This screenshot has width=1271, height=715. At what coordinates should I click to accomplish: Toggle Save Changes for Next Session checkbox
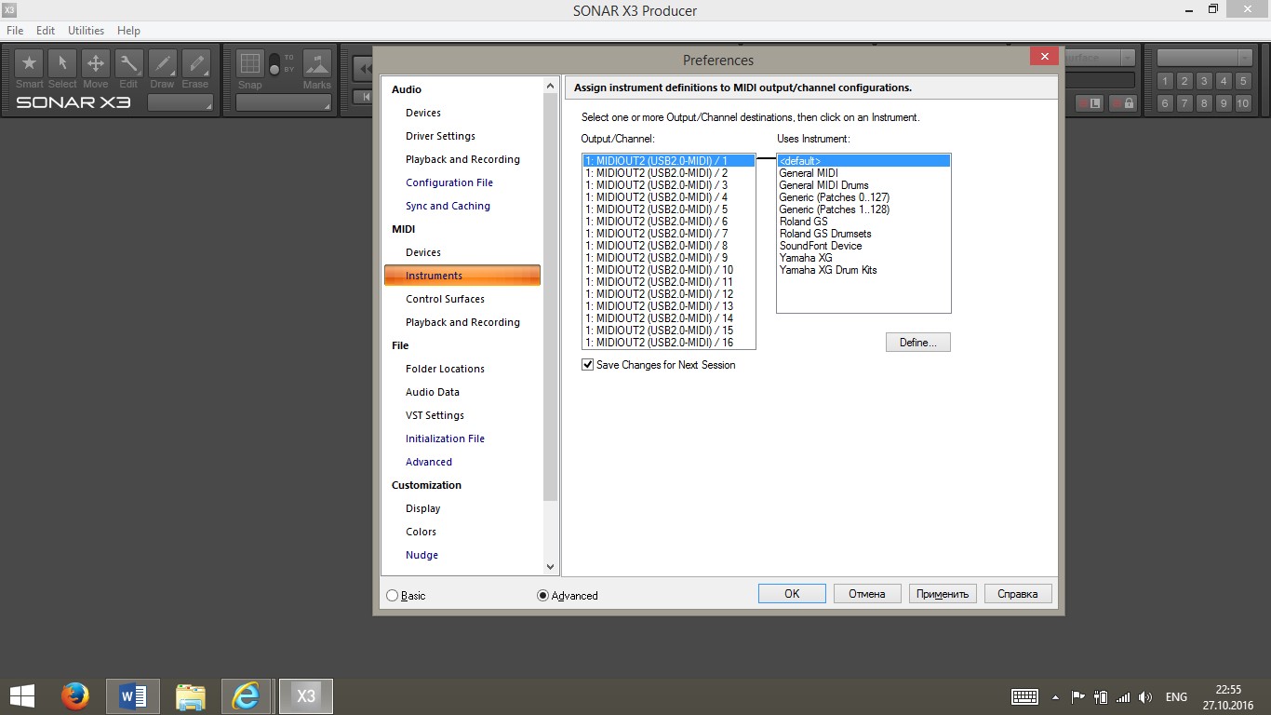click(x=587, y=365)
